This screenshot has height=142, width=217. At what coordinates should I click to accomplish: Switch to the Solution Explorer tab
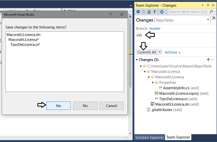tap(149, 137)
